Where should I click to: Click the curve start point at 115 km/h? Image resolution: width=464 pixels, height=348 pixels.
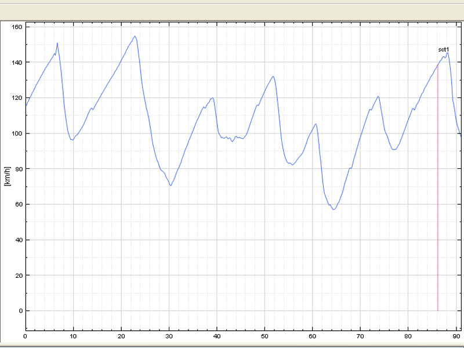pos(26,106)
